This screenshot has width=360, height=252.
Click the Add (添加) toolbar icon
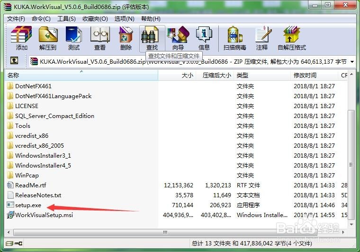pyautogui.click(x=21, y=34)
